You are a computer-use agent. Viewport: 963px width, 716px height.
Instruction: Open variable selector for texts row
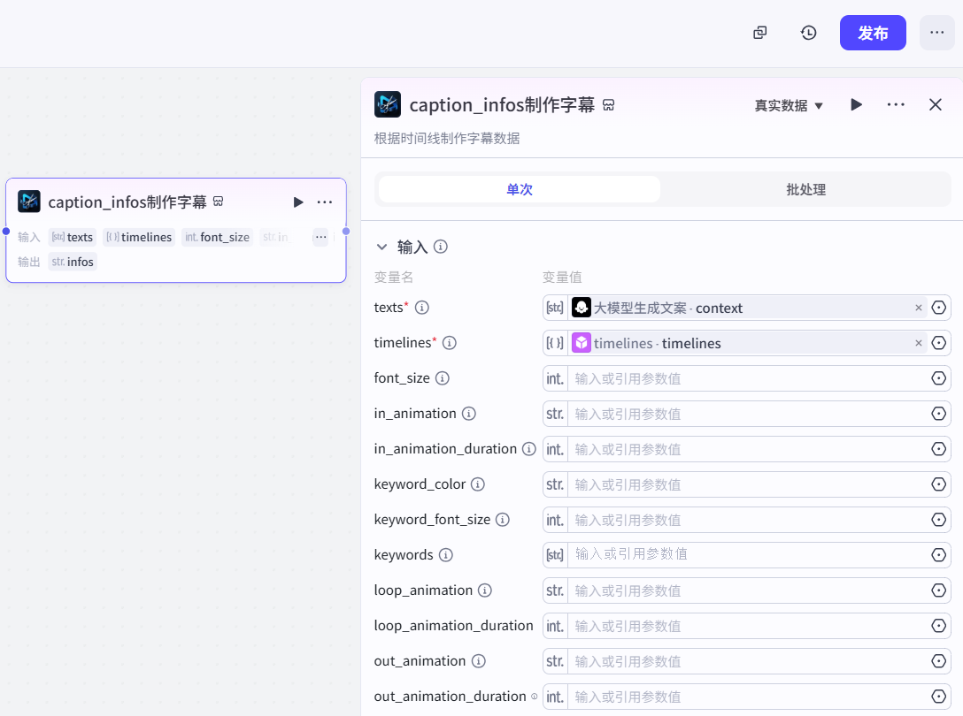[x=938, y=308]
